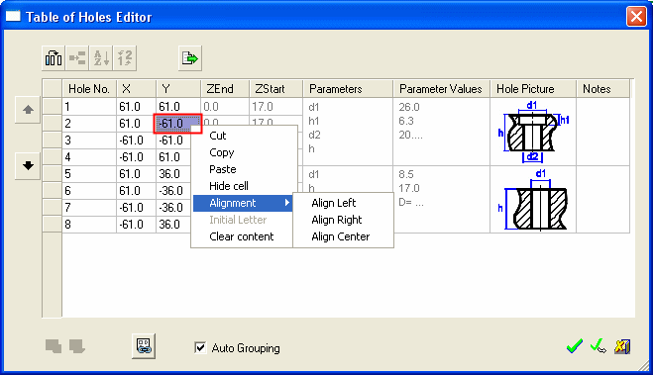
Task: Click the Hole Picture column header
Action: (533, 89)
